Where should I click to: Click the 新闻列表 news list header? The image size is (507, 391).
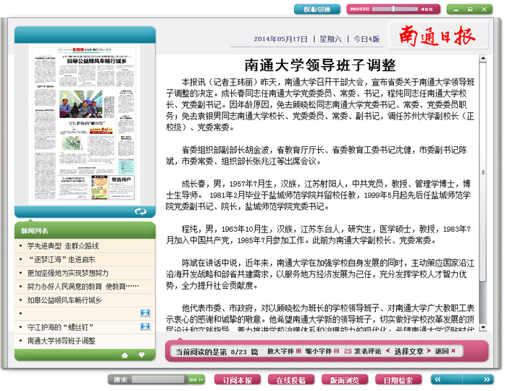pos(35,231)
